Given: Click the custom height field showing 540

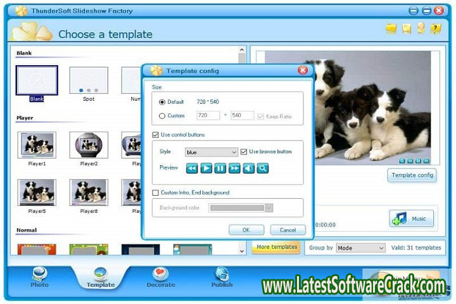Looking at the screenshot, I should (242, 115).
